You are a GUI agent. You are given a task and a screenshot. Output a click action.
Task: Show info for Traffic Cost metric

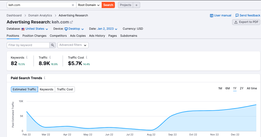click(87, 57)
